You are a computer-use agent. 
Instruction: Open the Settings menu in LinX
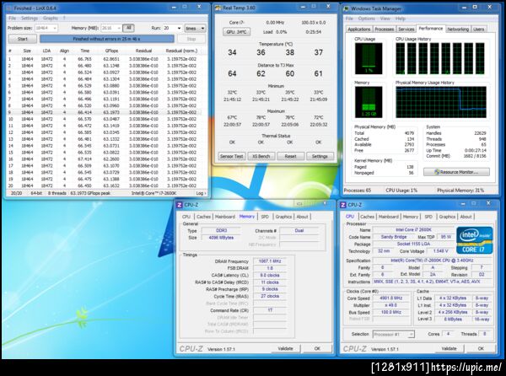tap(30, 18)
